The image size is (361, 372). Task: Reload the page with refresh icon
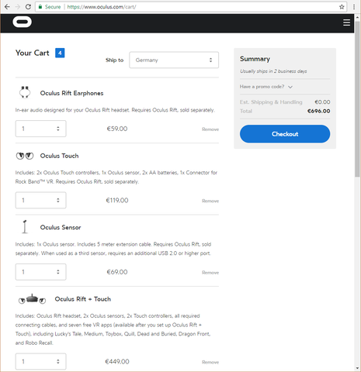coord(28,7)
